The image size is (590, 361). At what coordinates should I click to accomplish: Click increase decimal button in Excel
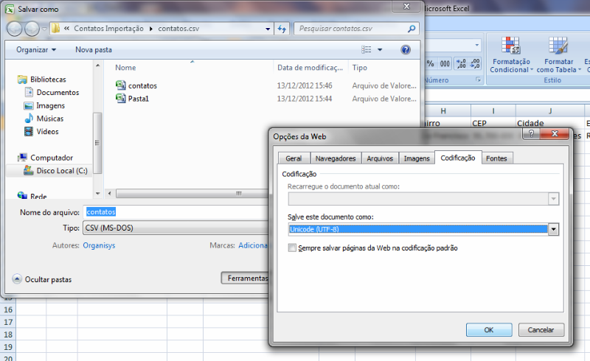click(461, 63)
